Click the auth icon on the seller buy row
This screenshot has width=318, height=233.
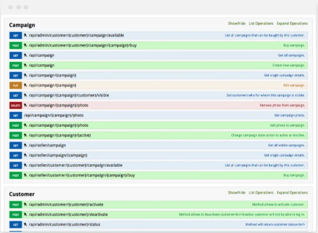[25, 175]
